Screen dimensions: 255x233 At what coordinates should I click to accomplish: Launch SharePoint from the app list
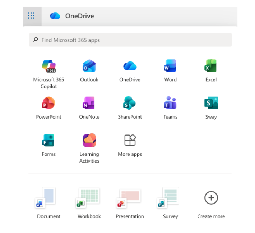tap(130, 104)
